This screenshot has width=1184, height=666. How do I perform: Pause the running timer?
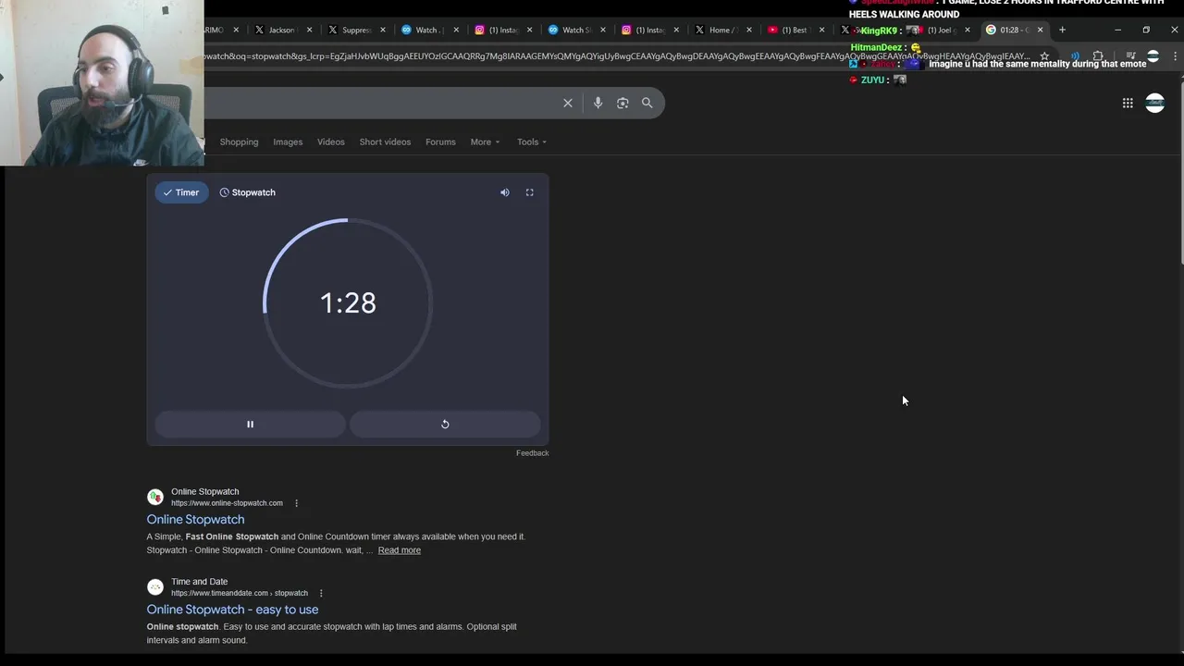pyautogui.click(x=250, y=424)
